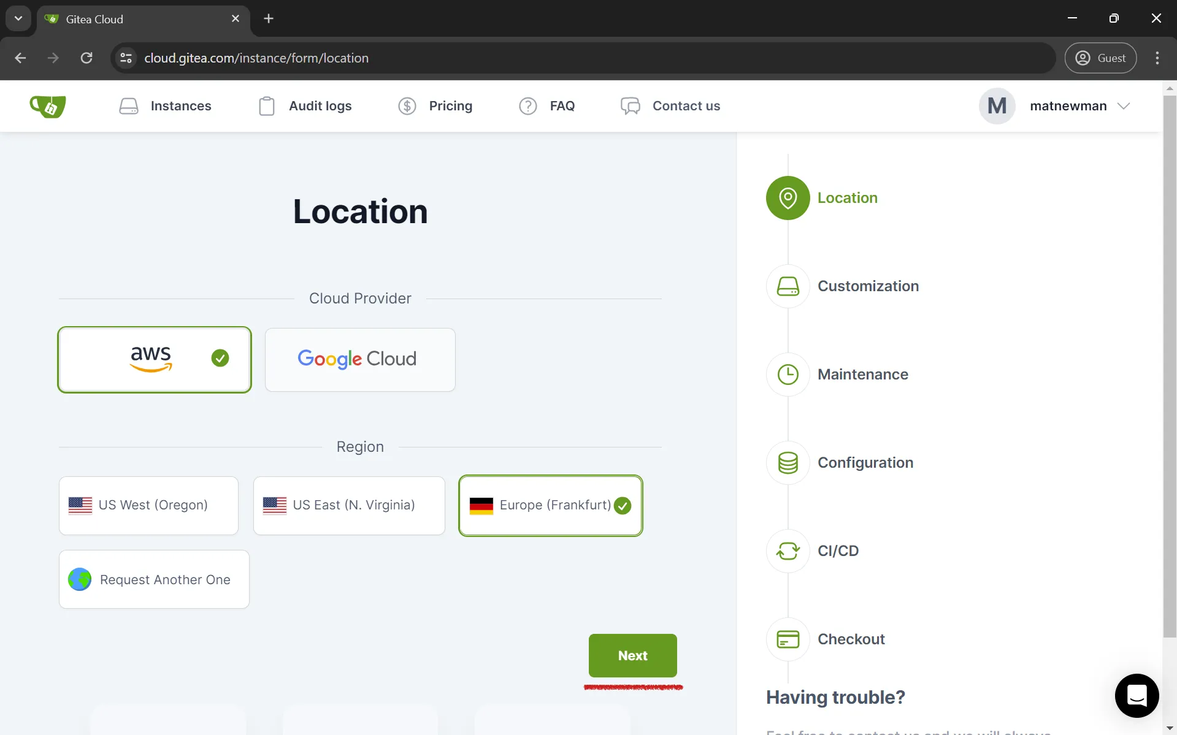Select the US East (N. Virginia) region
This screenshot has width=1177, height=735.
point(348,505)
